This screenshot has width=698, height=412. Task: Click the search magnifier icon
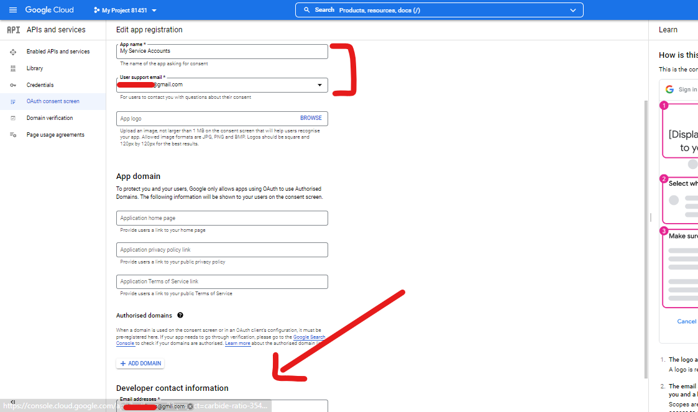click(306, 10)
